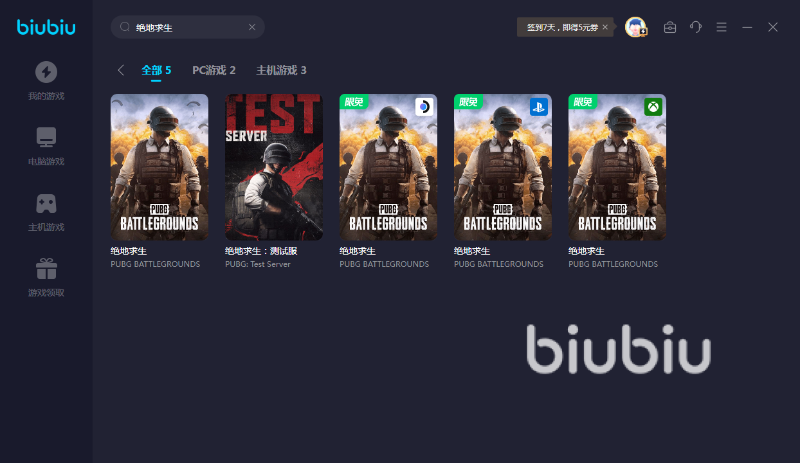The image size is (800, 463).
Task: Open the hamburger menu icon
Action: (722, 27)
